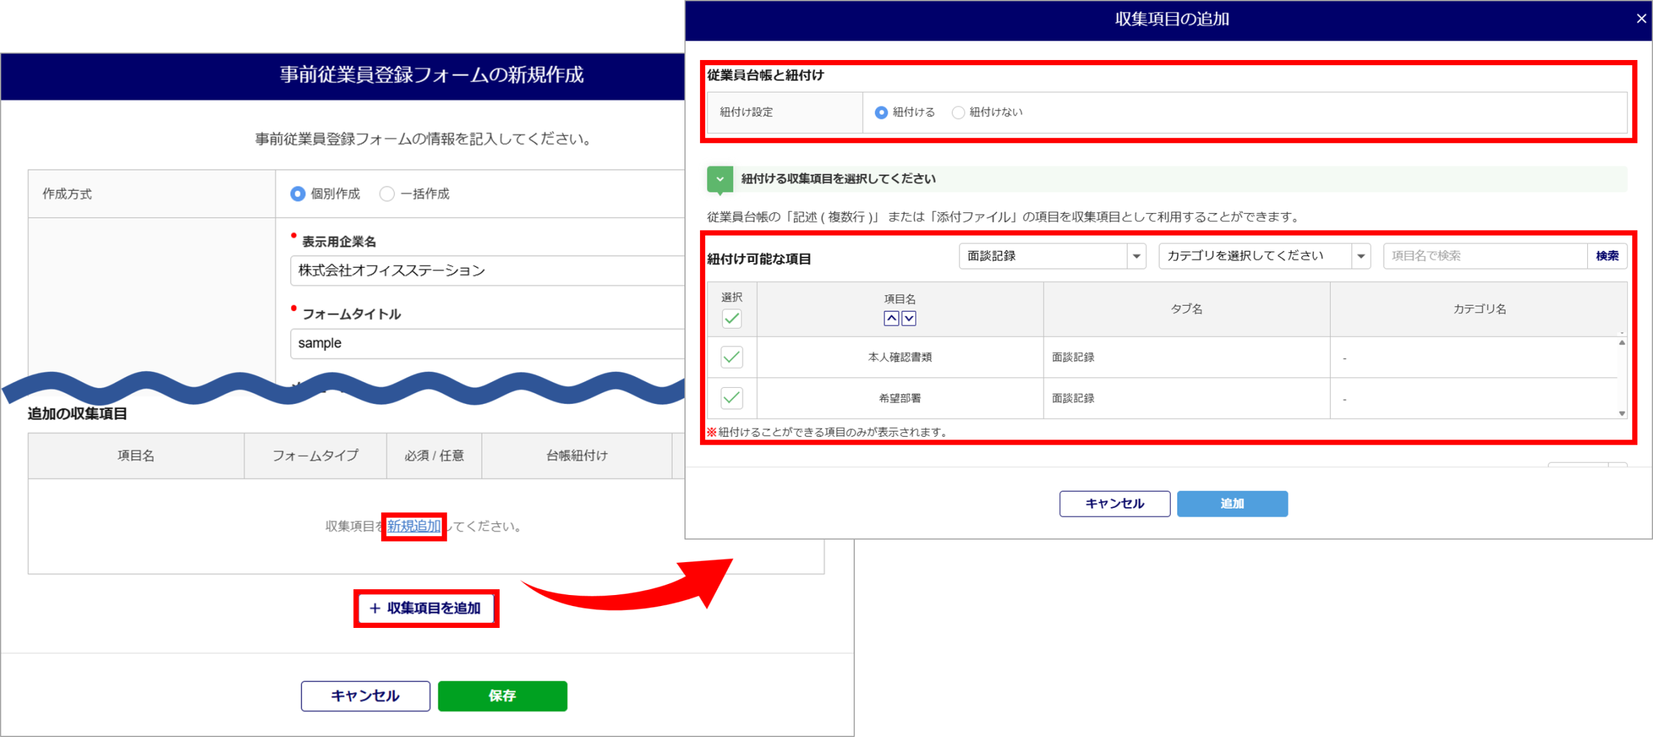
Task: Open the 面談記録 tab dropdown
Action: tap(1052, 256)
